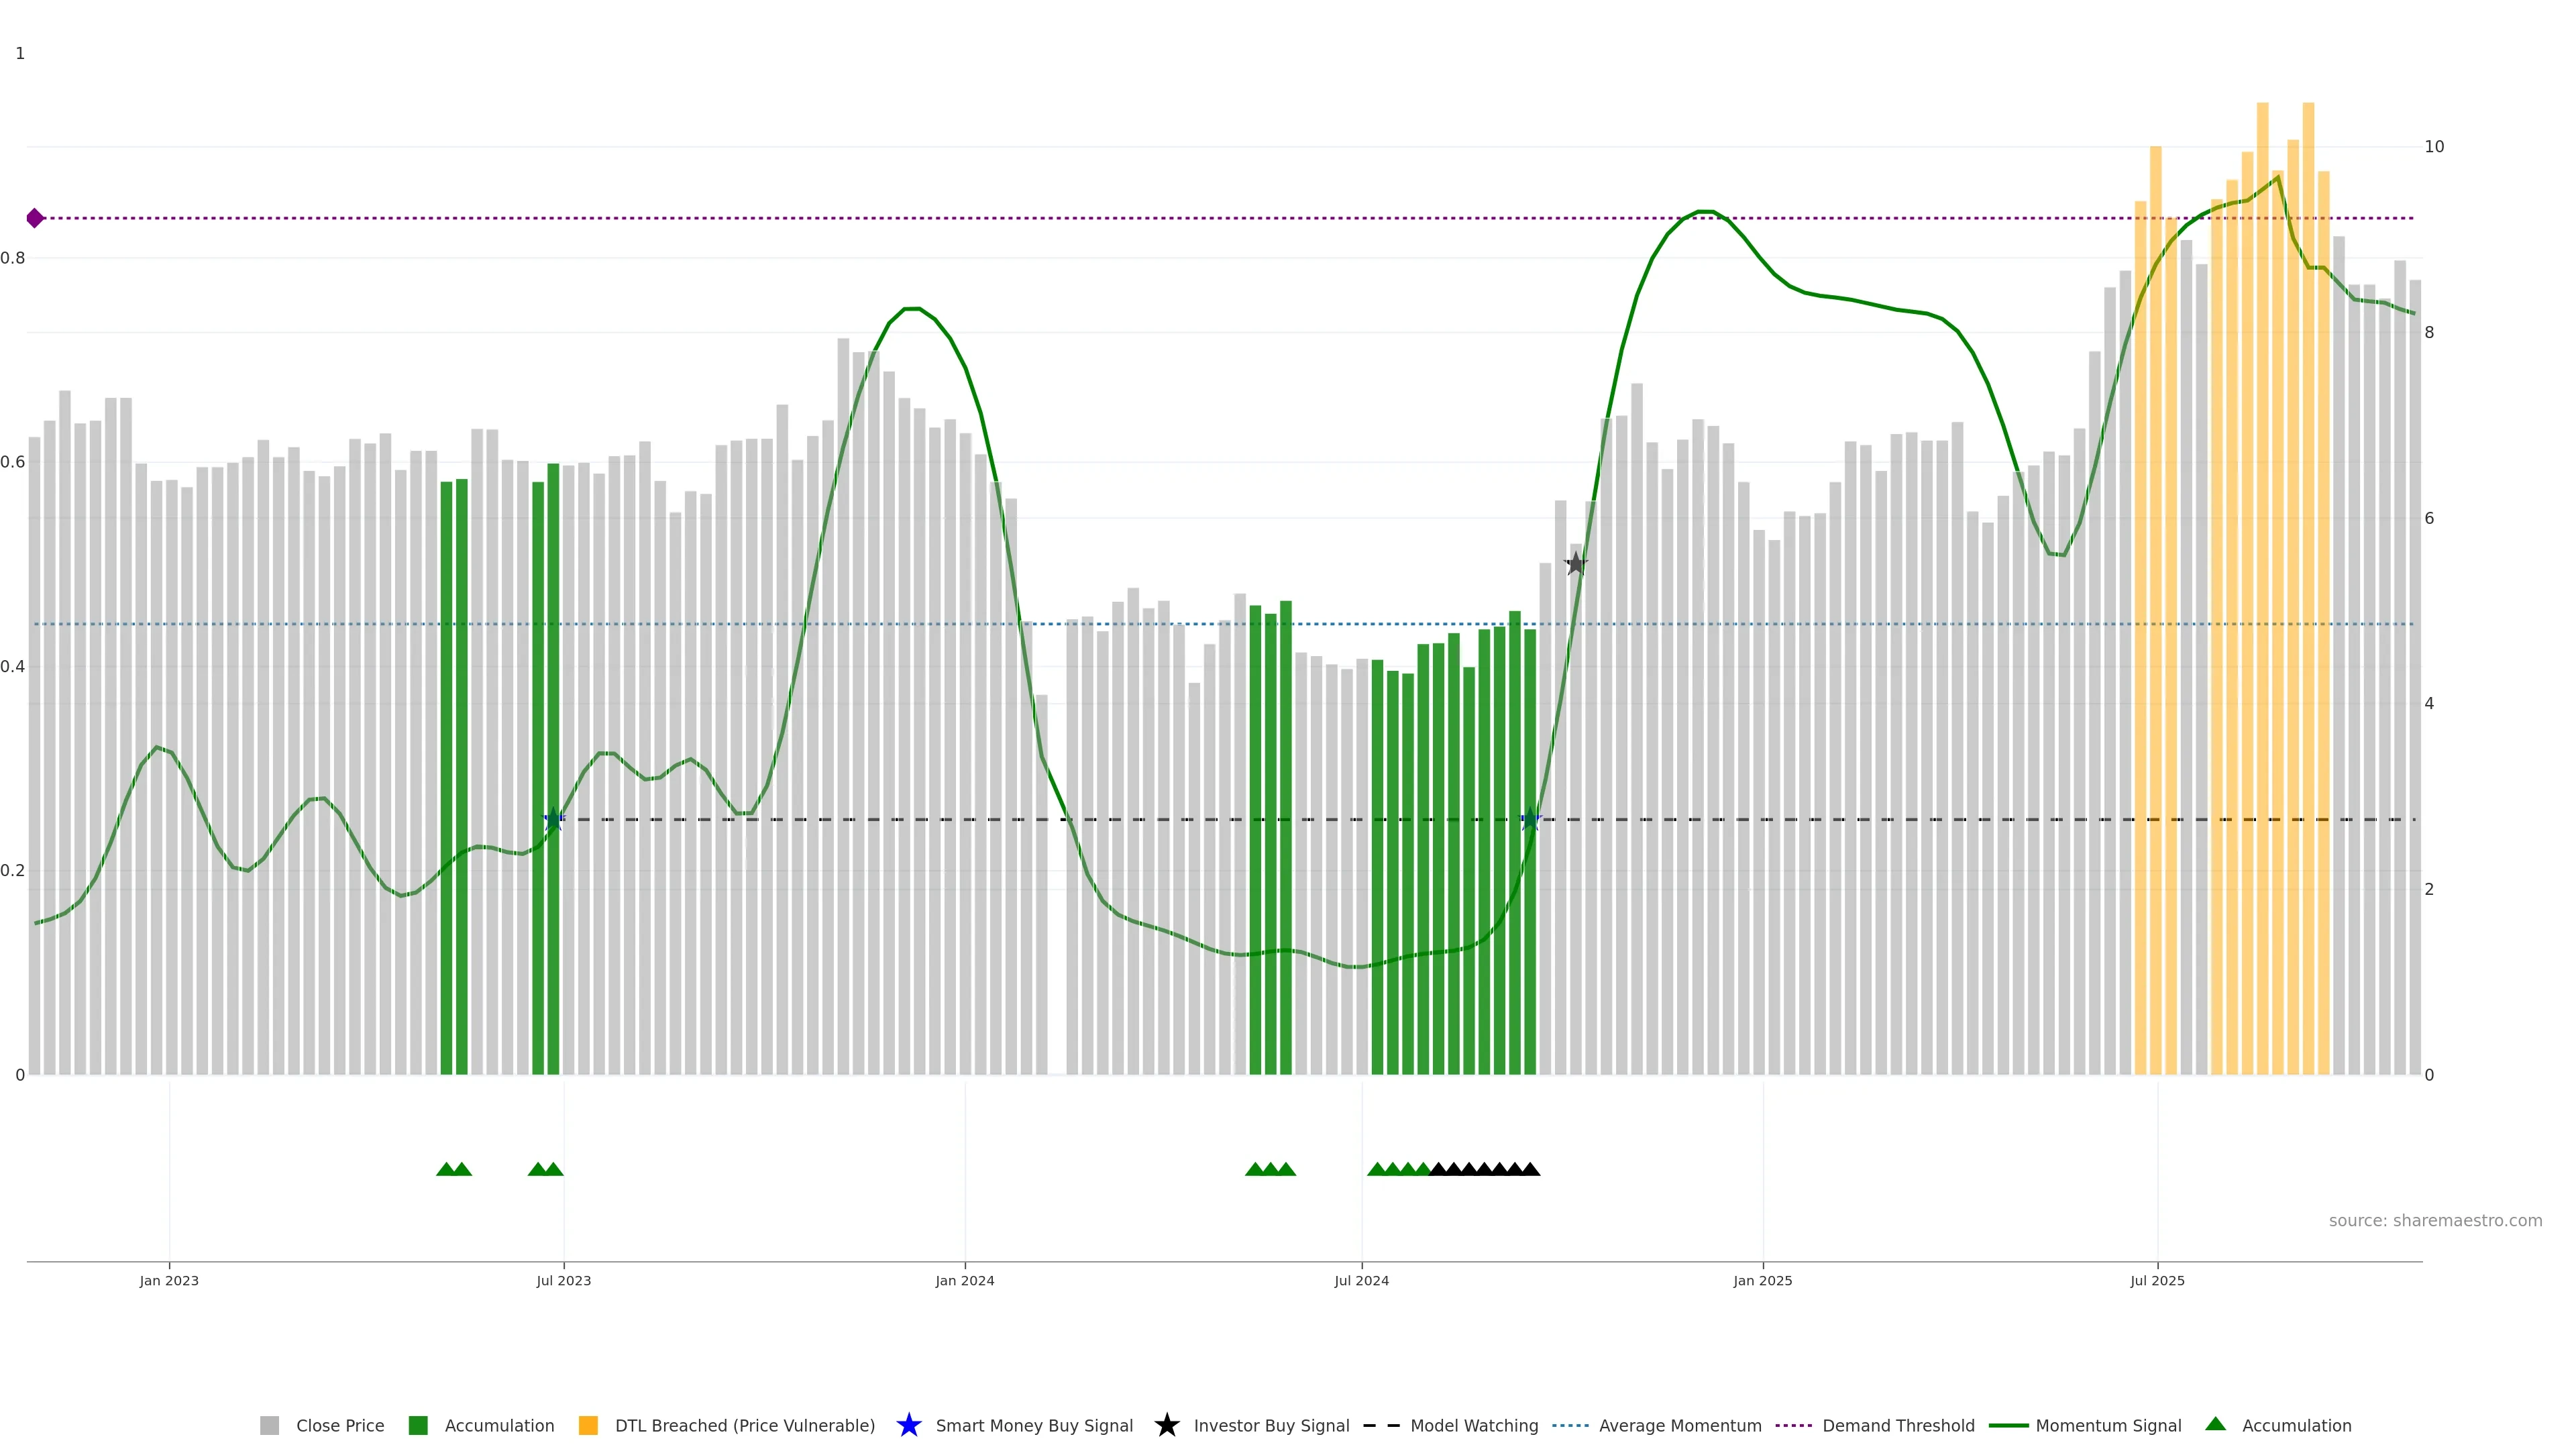Click the Jan 2023 x-axis tick label
2576x1449 pixels.
(x=169, y=1281)
